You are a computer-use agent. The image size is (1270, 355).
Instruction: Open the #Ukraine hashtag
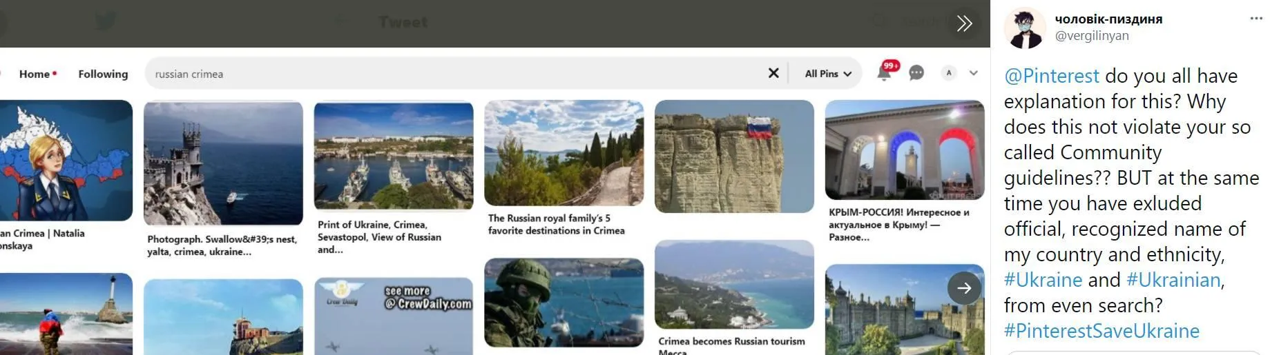pyautogui.click(x=1043, y=280)
